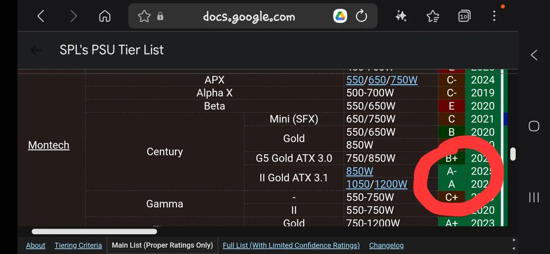Open the AI assistant sparkle icon
Viewport: 550px width, 254px height.
tap(400, 16)
